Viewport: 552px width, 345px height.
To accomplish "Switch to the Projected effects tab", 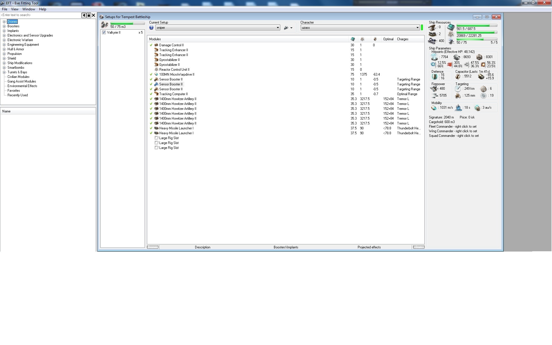I will click(x=369, y=247).
